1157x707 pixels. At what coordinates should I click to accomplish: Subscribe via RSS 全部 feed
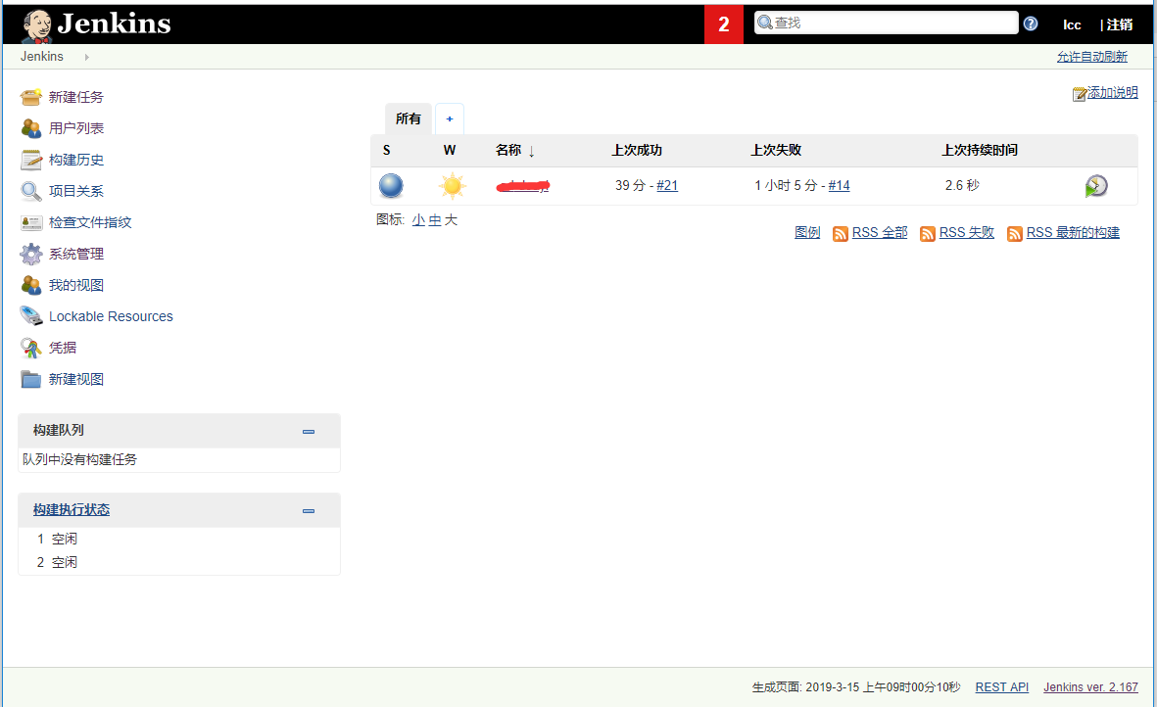[879, 232]
